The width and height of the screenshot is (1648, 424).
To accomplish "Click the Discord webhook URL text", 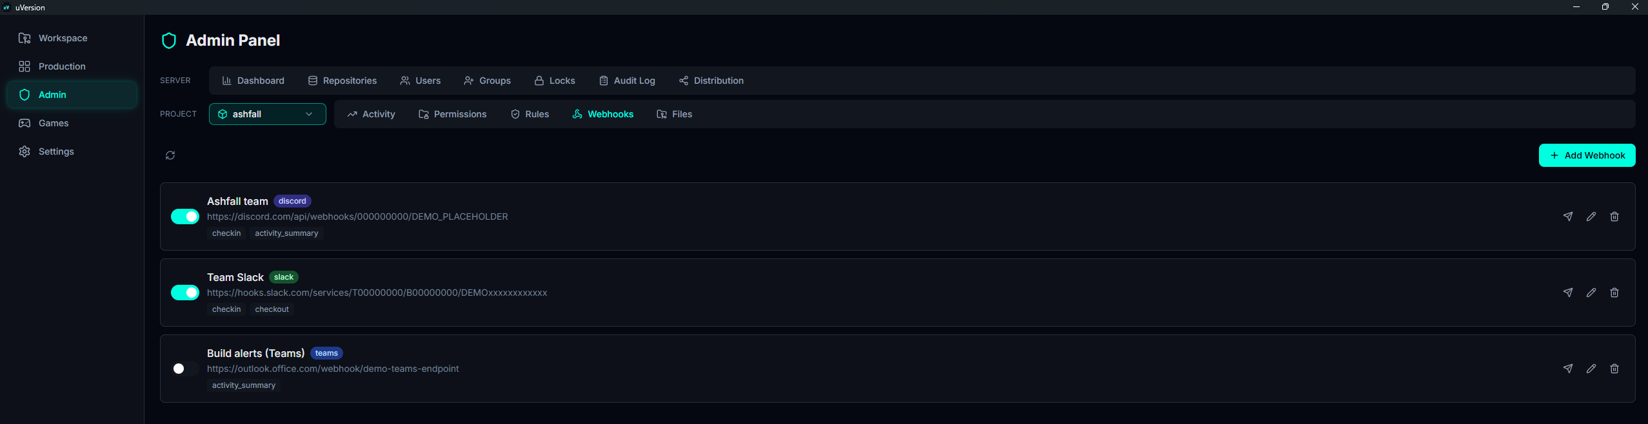I will pyautogui.click(x=357, y=217).
